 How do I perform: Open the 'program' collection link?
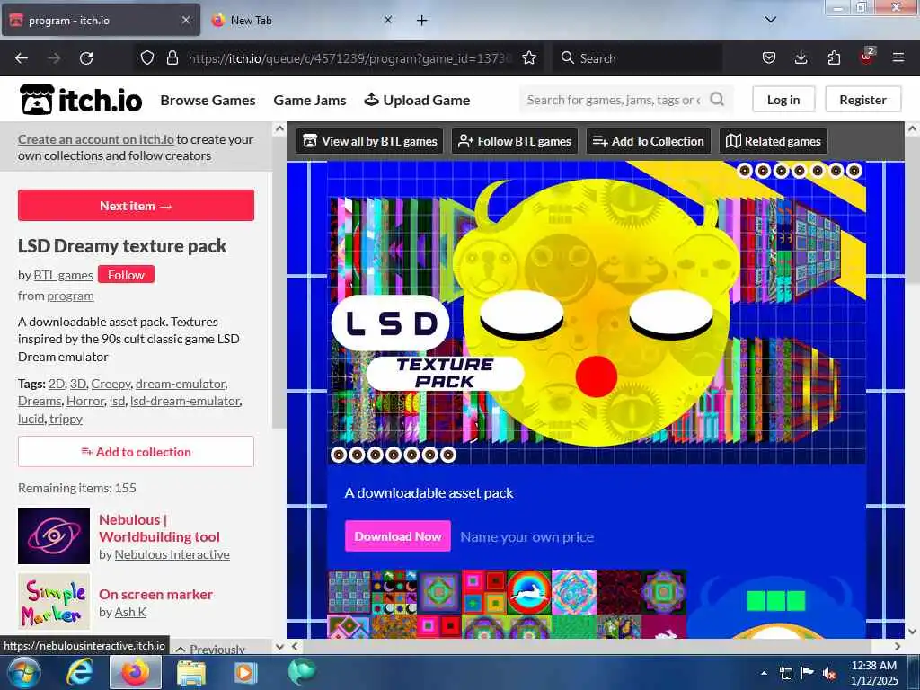tap(70, 296)
